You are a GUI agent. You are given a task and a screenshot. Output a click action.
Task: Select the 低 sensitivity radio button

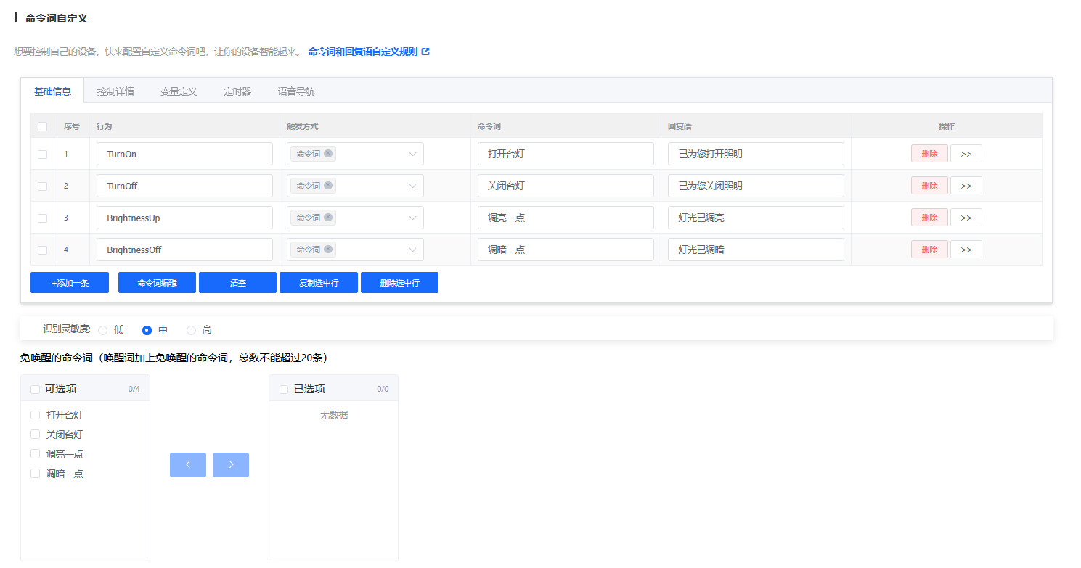coord(102,330)
